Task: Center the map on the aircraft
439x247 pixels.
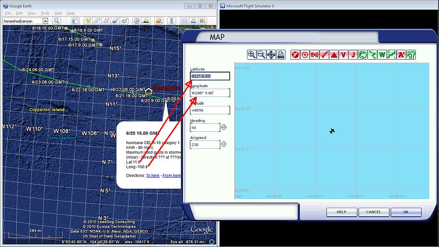Action: click(271, 54)
